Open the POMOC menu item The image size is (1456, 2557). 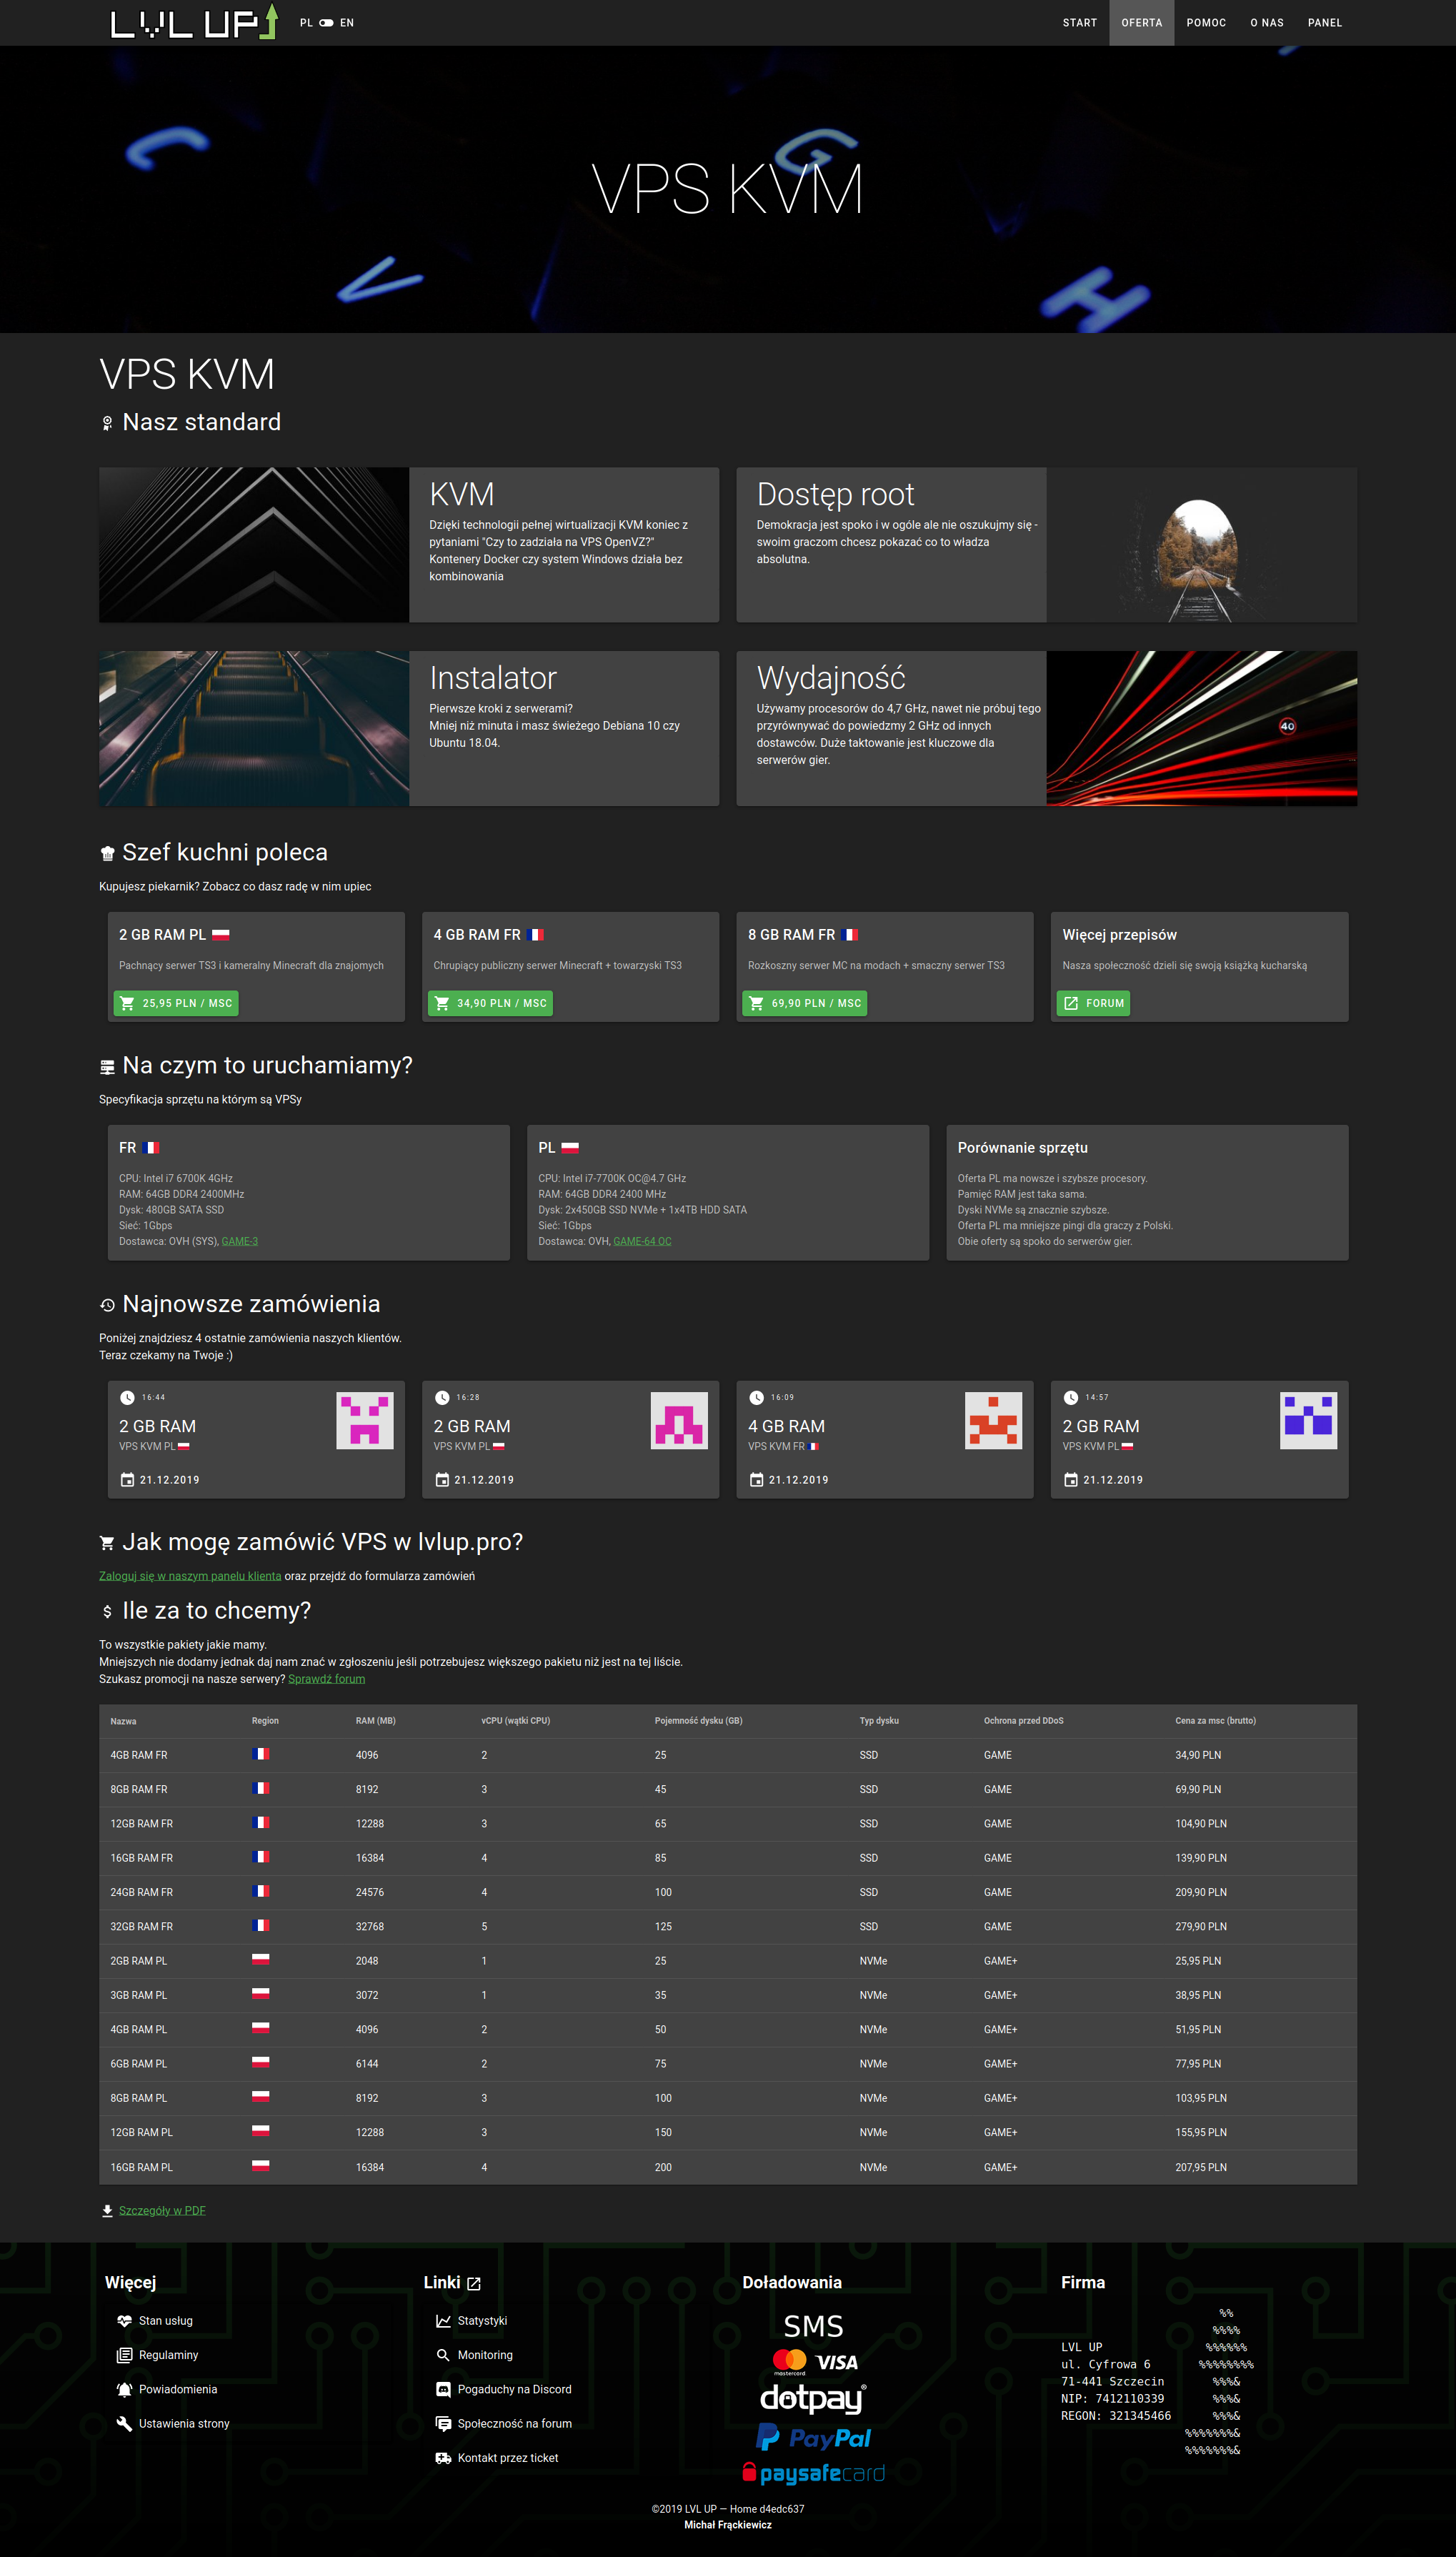(x=1205, y=23)
